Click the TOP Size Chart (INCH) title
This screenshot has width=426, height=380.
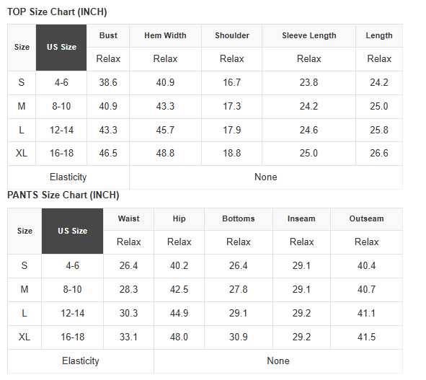pyautogui.click(x=57, y=12)
